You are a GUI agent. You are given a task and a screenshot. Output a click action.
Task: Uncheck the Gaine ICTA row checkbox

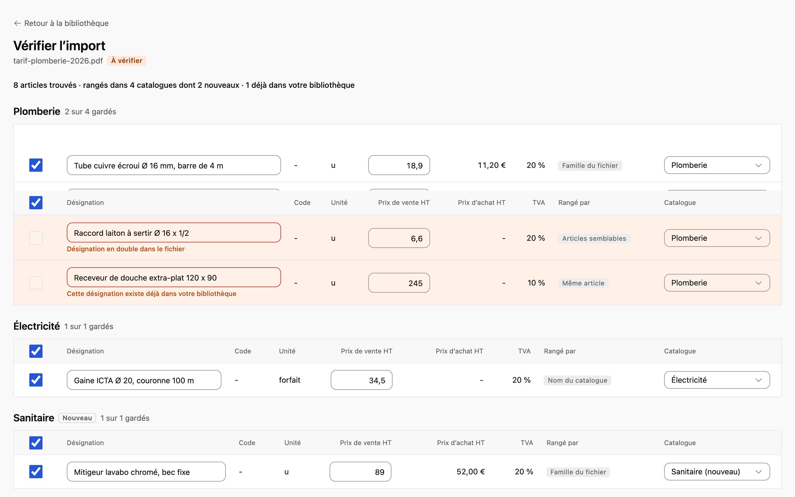[36, 380]
